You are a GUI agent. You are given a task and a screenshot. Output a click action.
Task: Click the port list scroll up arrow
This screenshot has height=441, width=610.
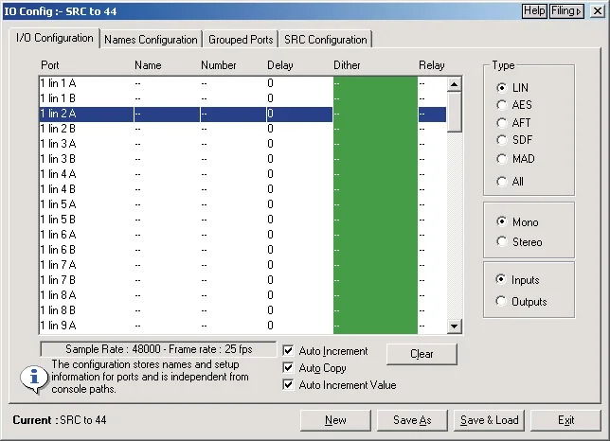tap(454, 84)
